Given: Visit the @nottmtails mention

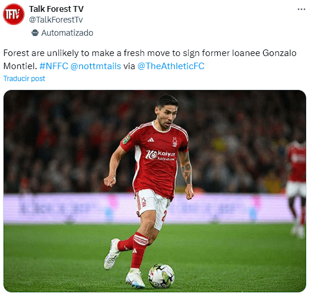Looking at the screenshot, I should click(x=95, y=66).
